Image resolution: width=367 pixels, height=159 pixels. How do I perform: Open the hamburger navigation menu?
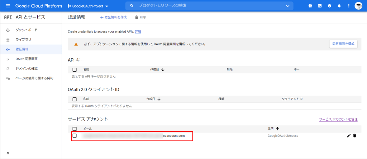[8, 6]
